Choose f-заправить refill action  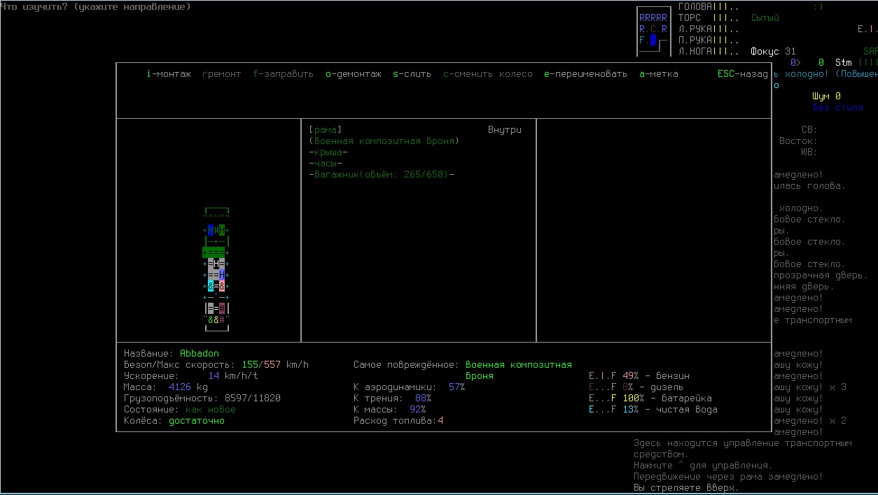(283, 74)
